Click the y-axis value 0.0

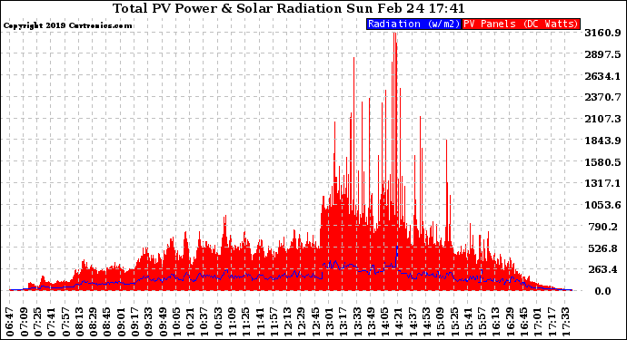coord(602,291)
